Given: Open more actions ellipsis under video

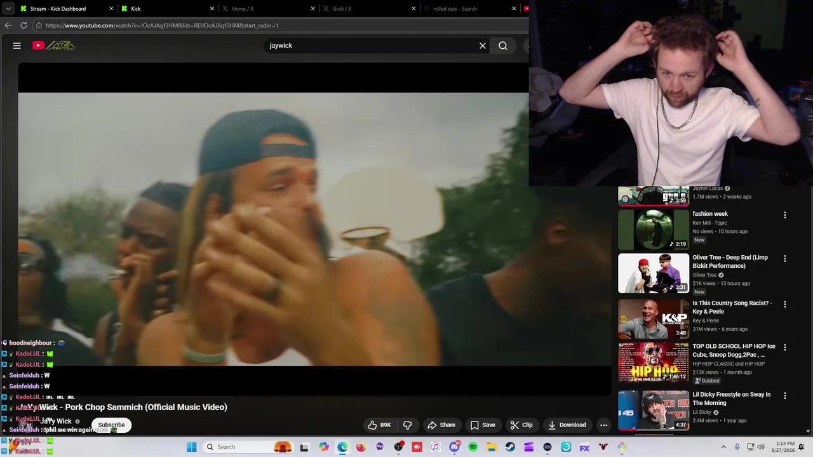Looking at the screenshot, I should pos(604,425).
